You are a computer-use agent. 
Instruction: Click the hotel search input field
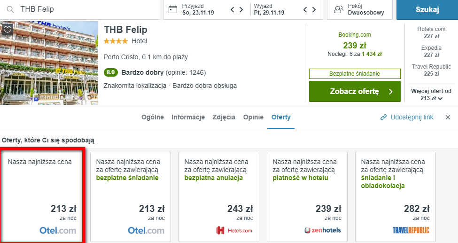[x=85, y=9]
